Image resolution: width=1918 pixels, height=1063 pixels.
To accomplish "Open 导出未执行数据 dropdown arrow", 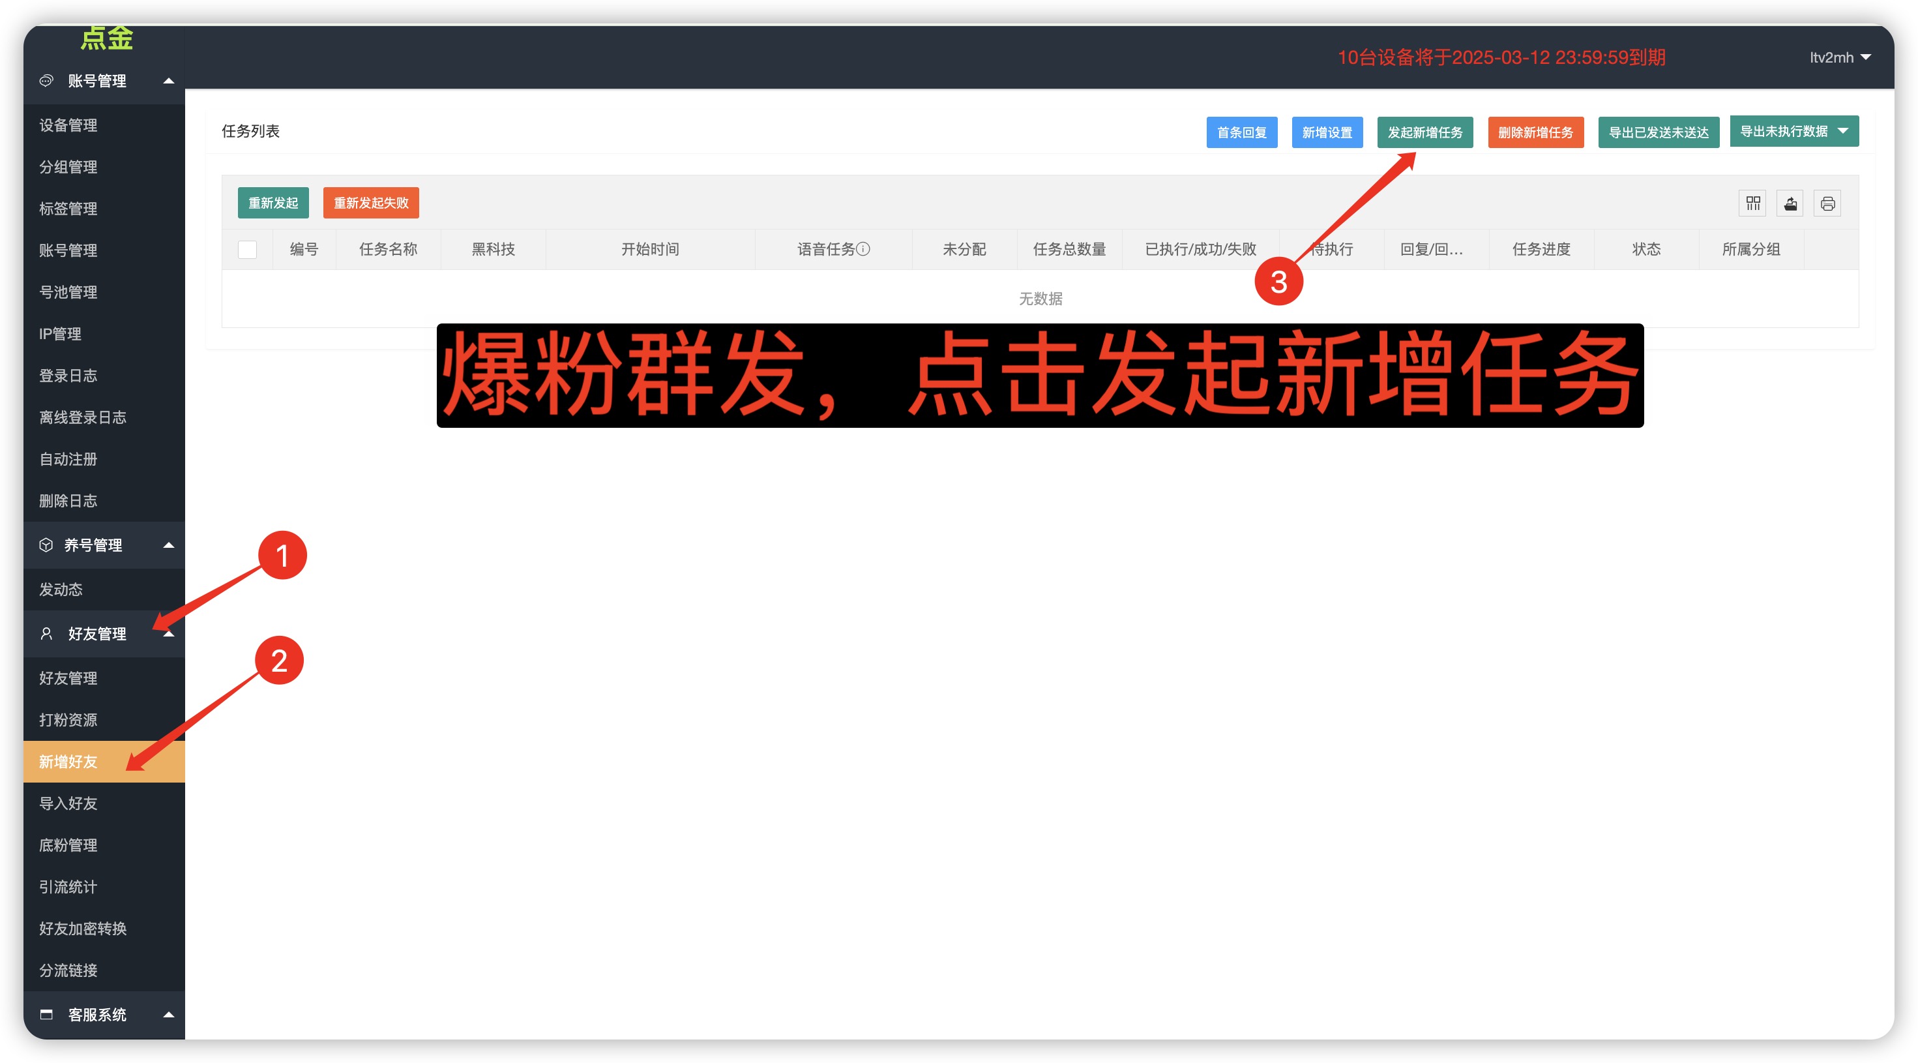I will pyautogui.click(x=1843, y=131).
